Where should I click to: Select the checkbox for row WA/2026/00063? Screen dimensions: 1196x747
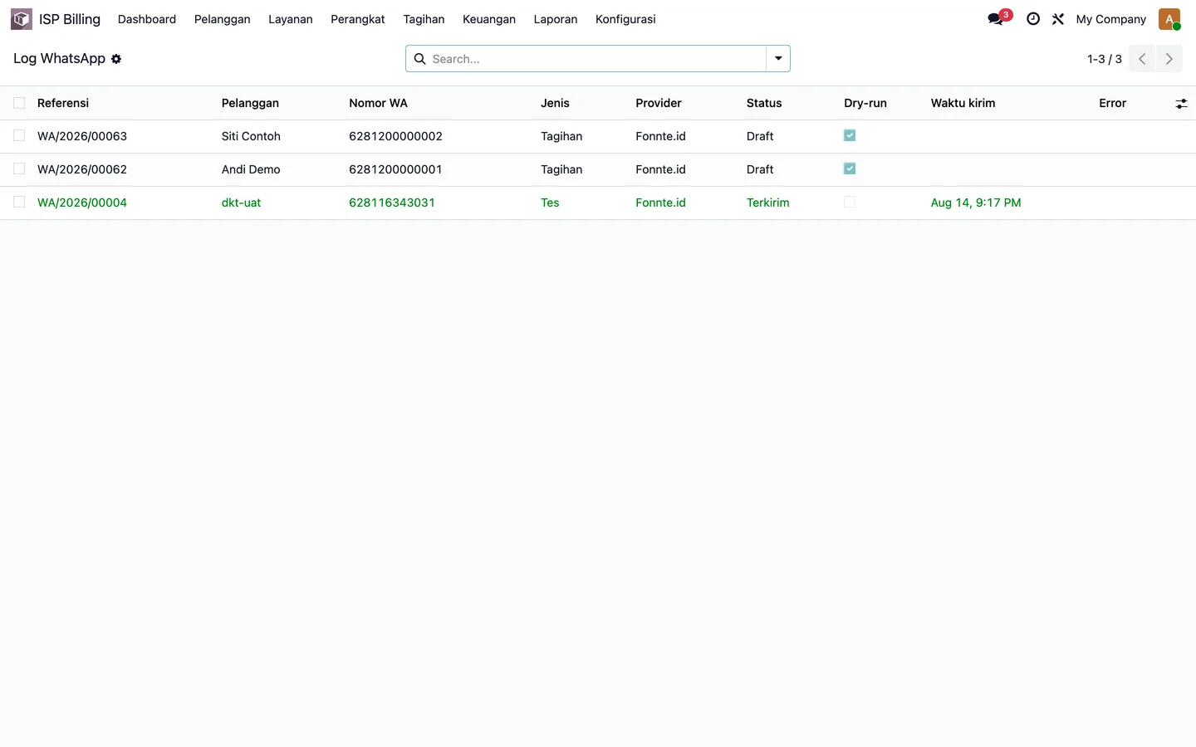19,135
